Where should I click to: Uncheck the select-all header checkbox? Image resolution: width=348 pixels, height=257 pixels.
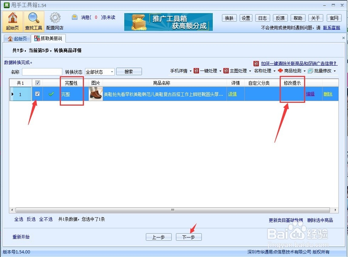pos(37,83)
